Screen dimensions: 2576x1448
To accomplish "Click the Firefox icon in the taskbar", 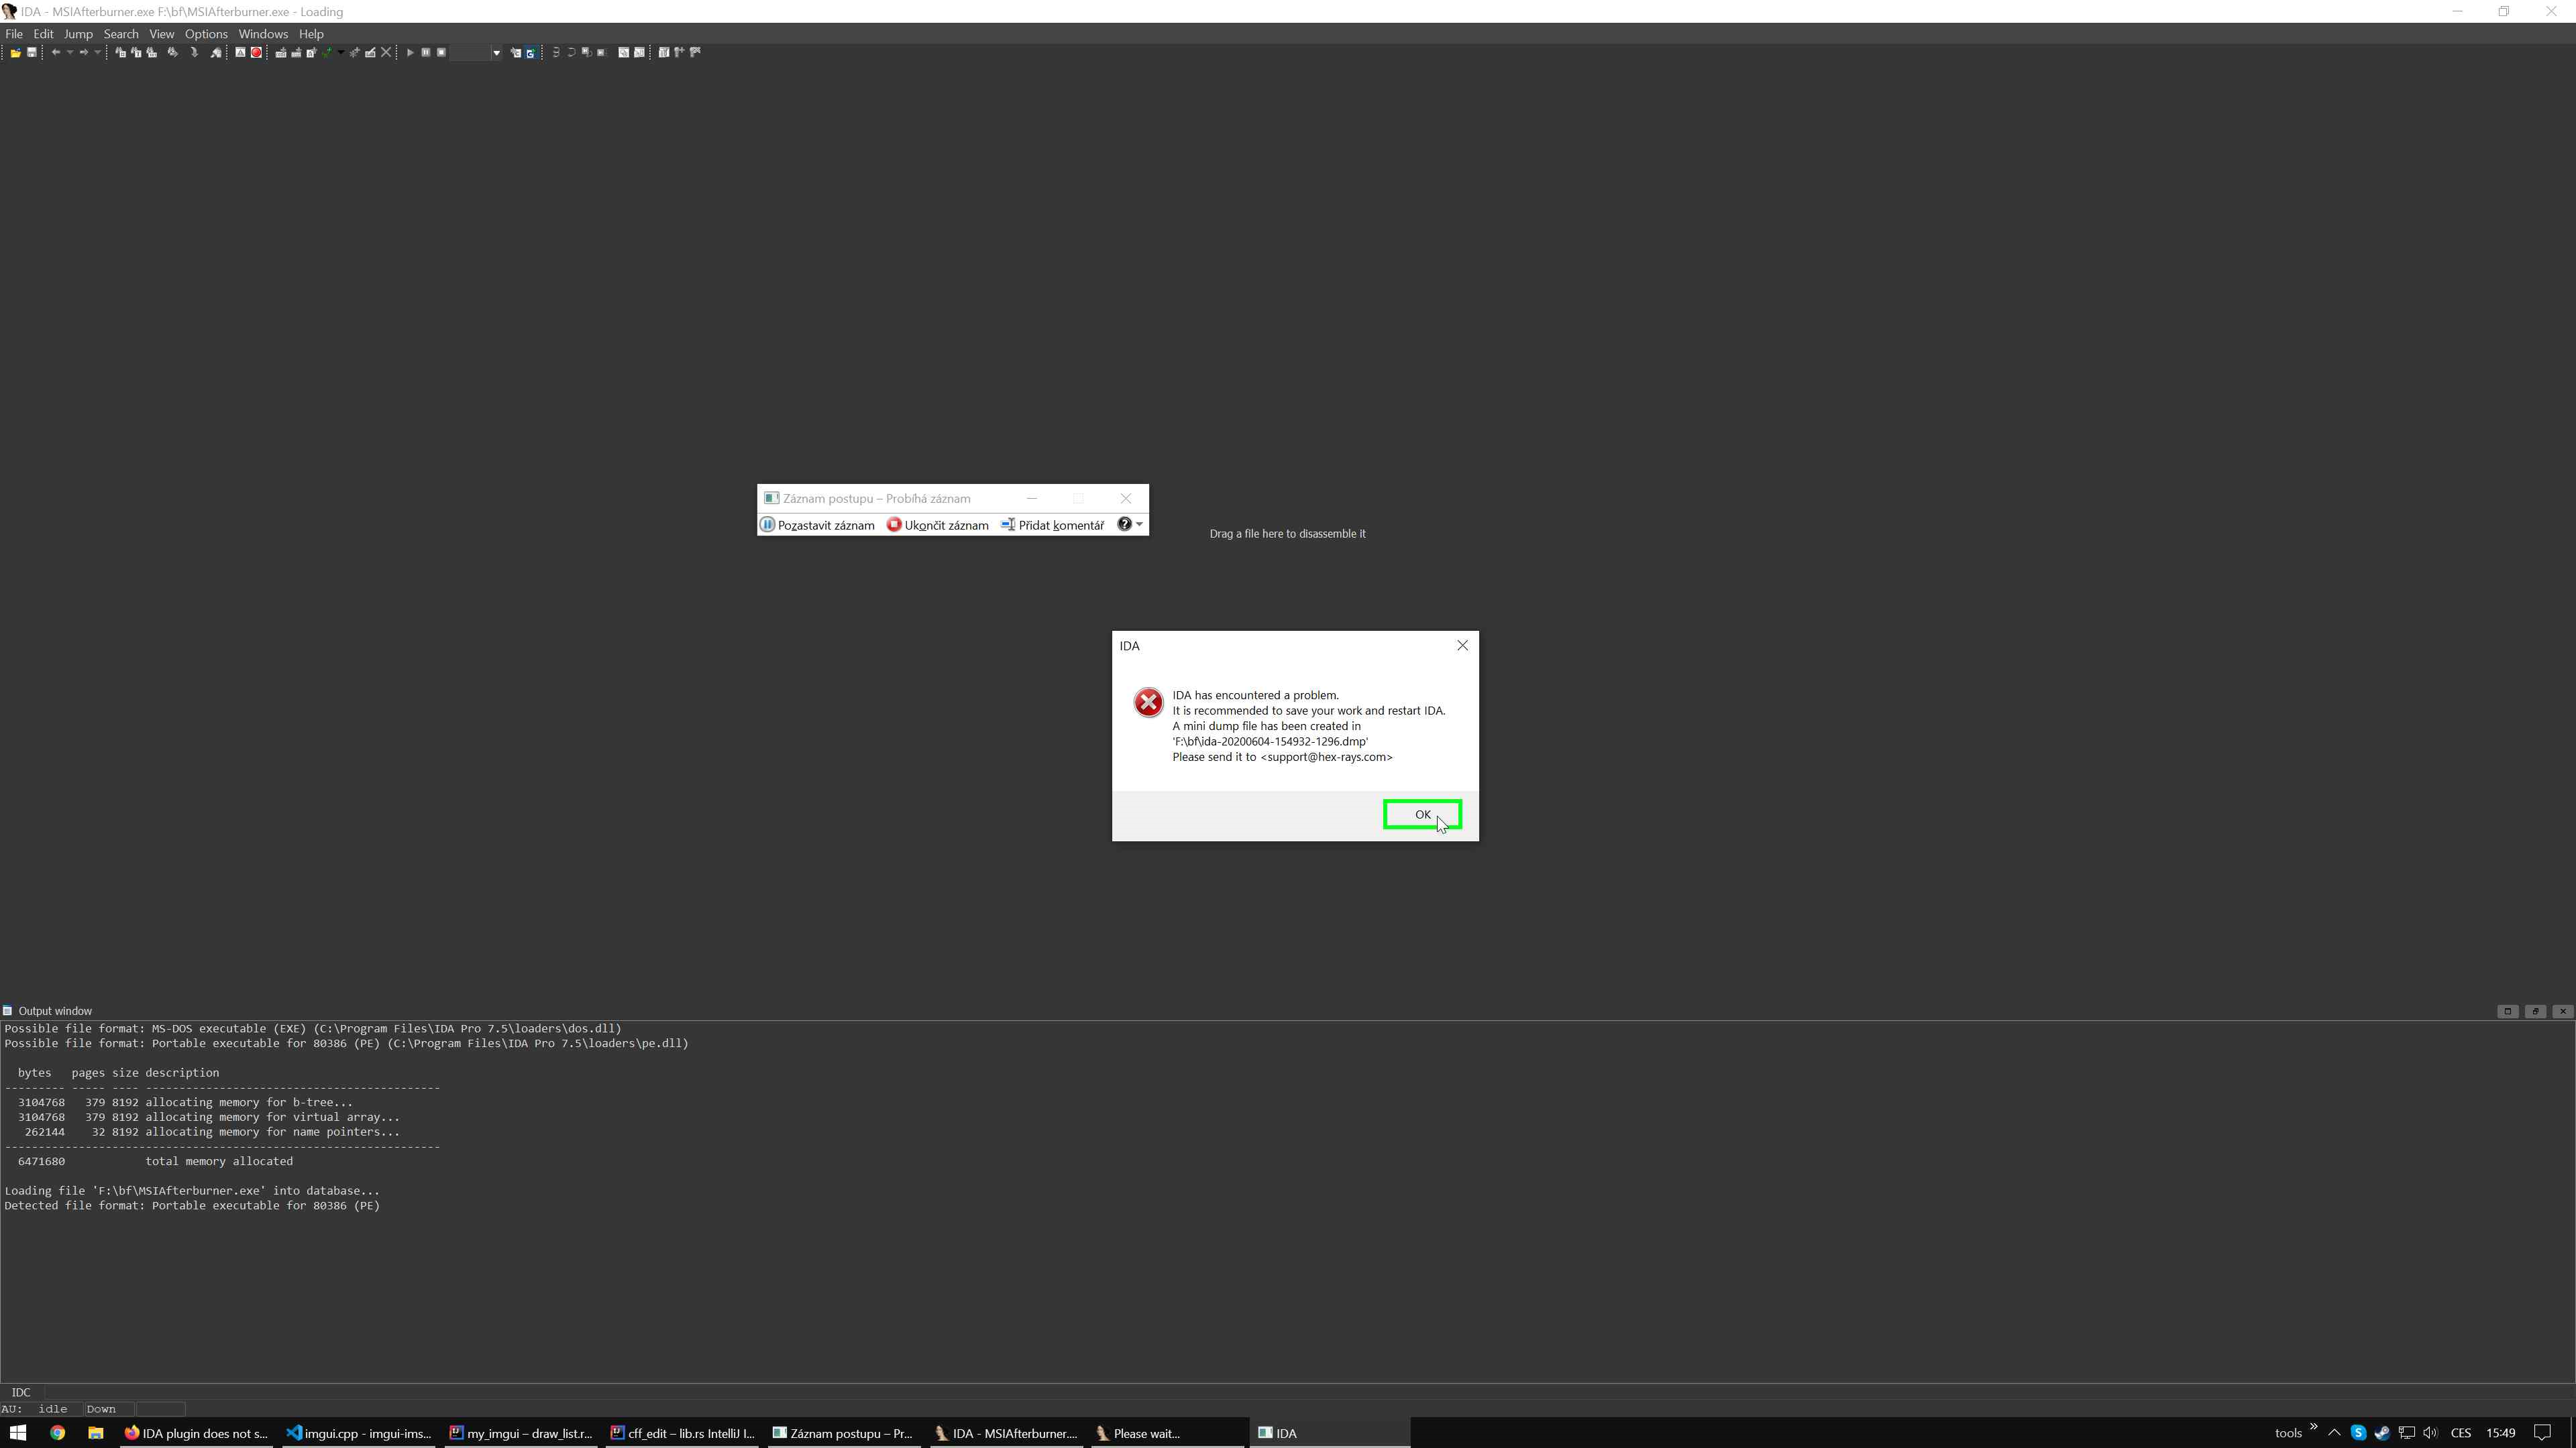I will click(131, 1433).
